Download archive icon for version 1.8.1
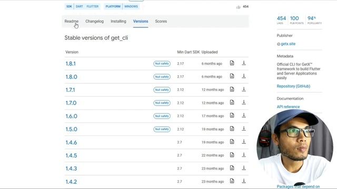 [244, 63]
